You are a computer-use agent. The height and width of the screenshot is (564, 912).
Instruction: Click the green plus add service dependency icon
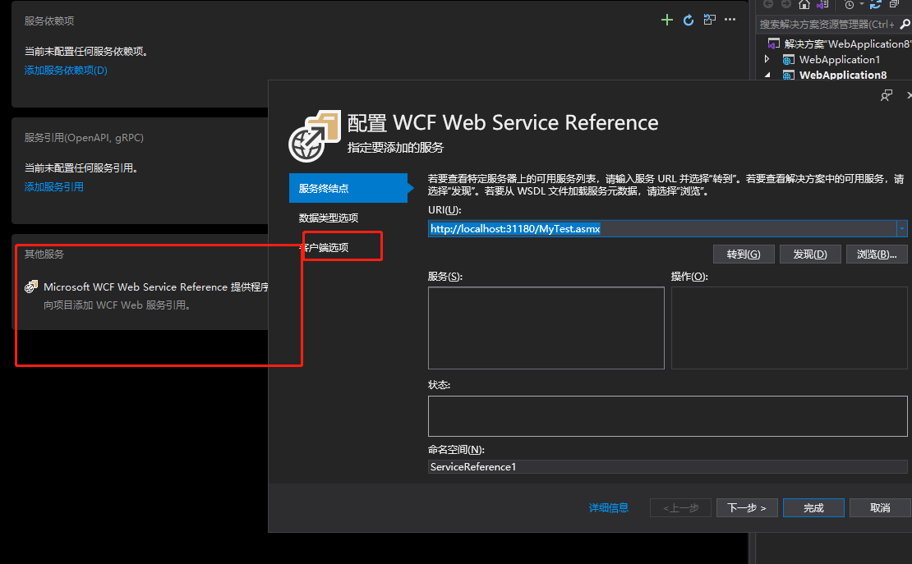667,21
